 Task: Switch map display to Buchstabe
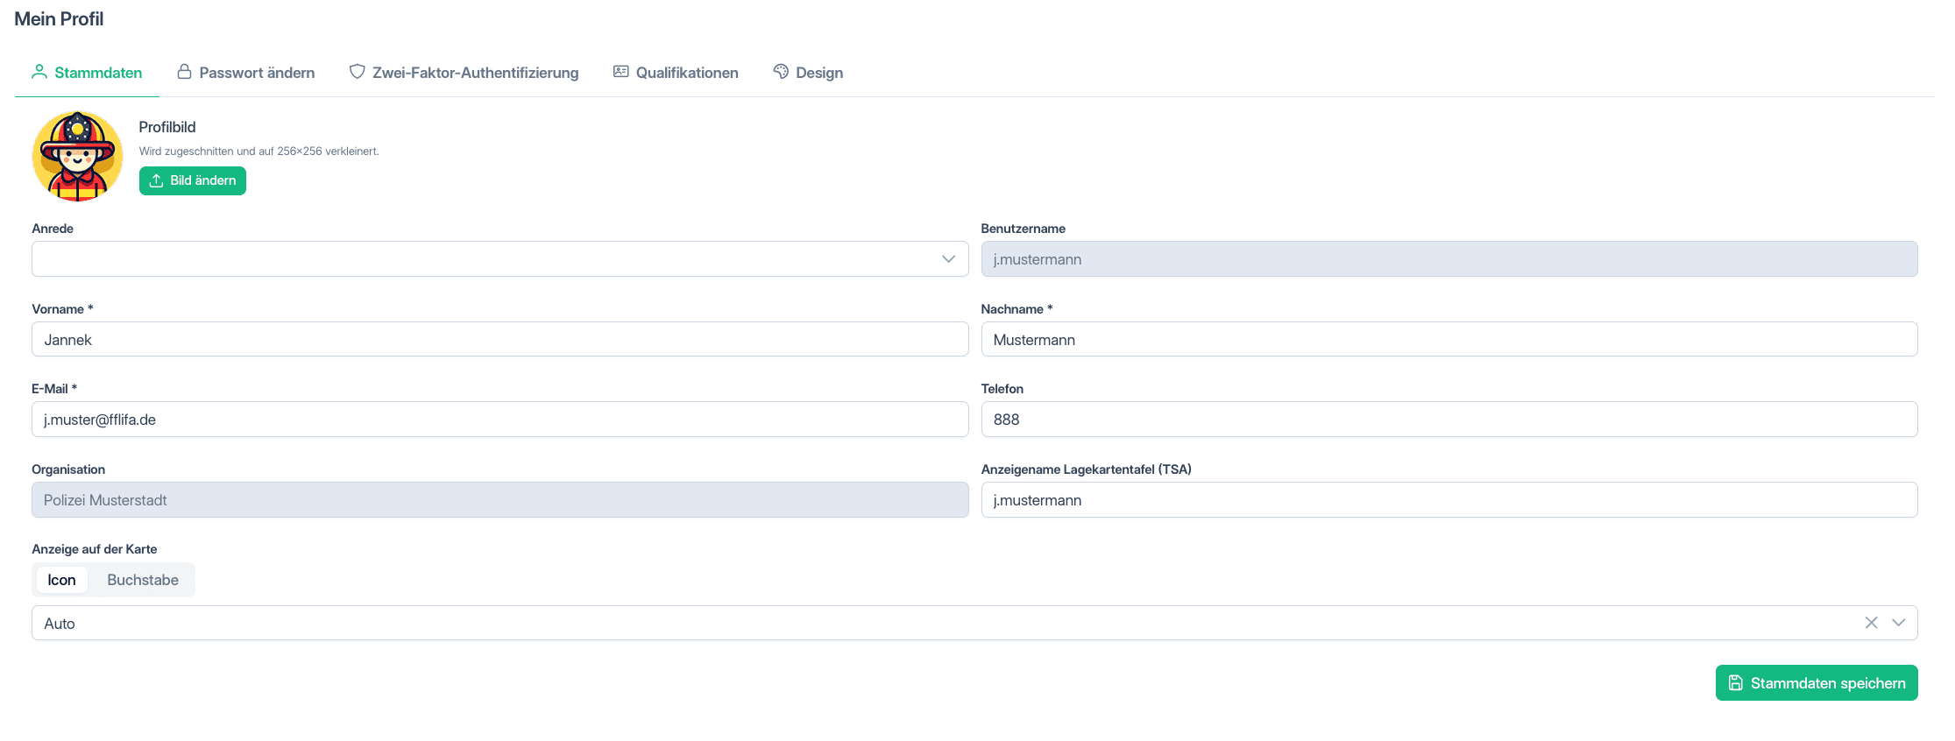point(143,580)
